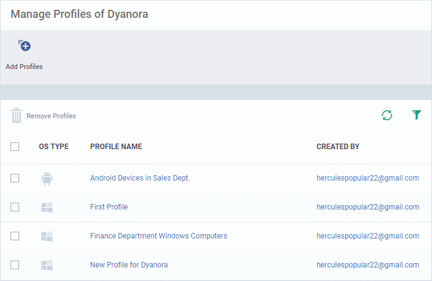This screenshot has width=432, height=281.
Task: Toggle the select-all header checkbox
Action: tap(15, 147)
